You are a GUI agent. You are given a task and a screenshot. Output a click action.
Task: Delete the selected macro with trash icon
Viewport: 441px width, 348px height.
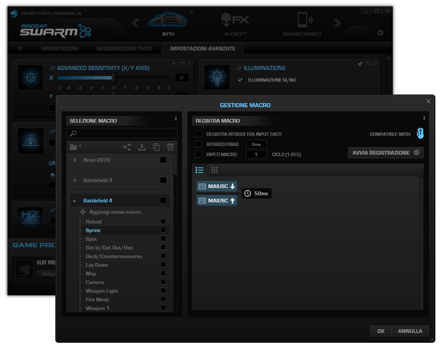pyautogui.click(x=171, y=147)
